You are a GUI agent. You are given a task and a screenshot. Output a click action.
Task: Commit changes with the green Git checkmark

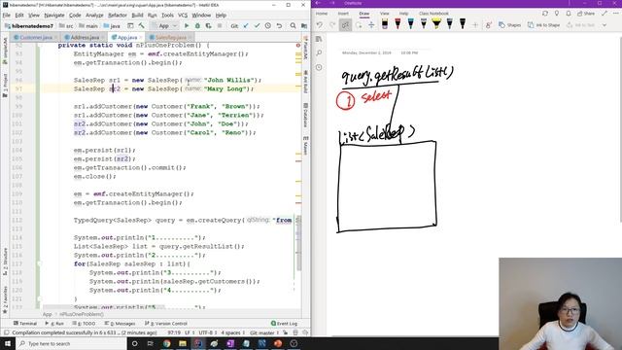tap(257, 26)
